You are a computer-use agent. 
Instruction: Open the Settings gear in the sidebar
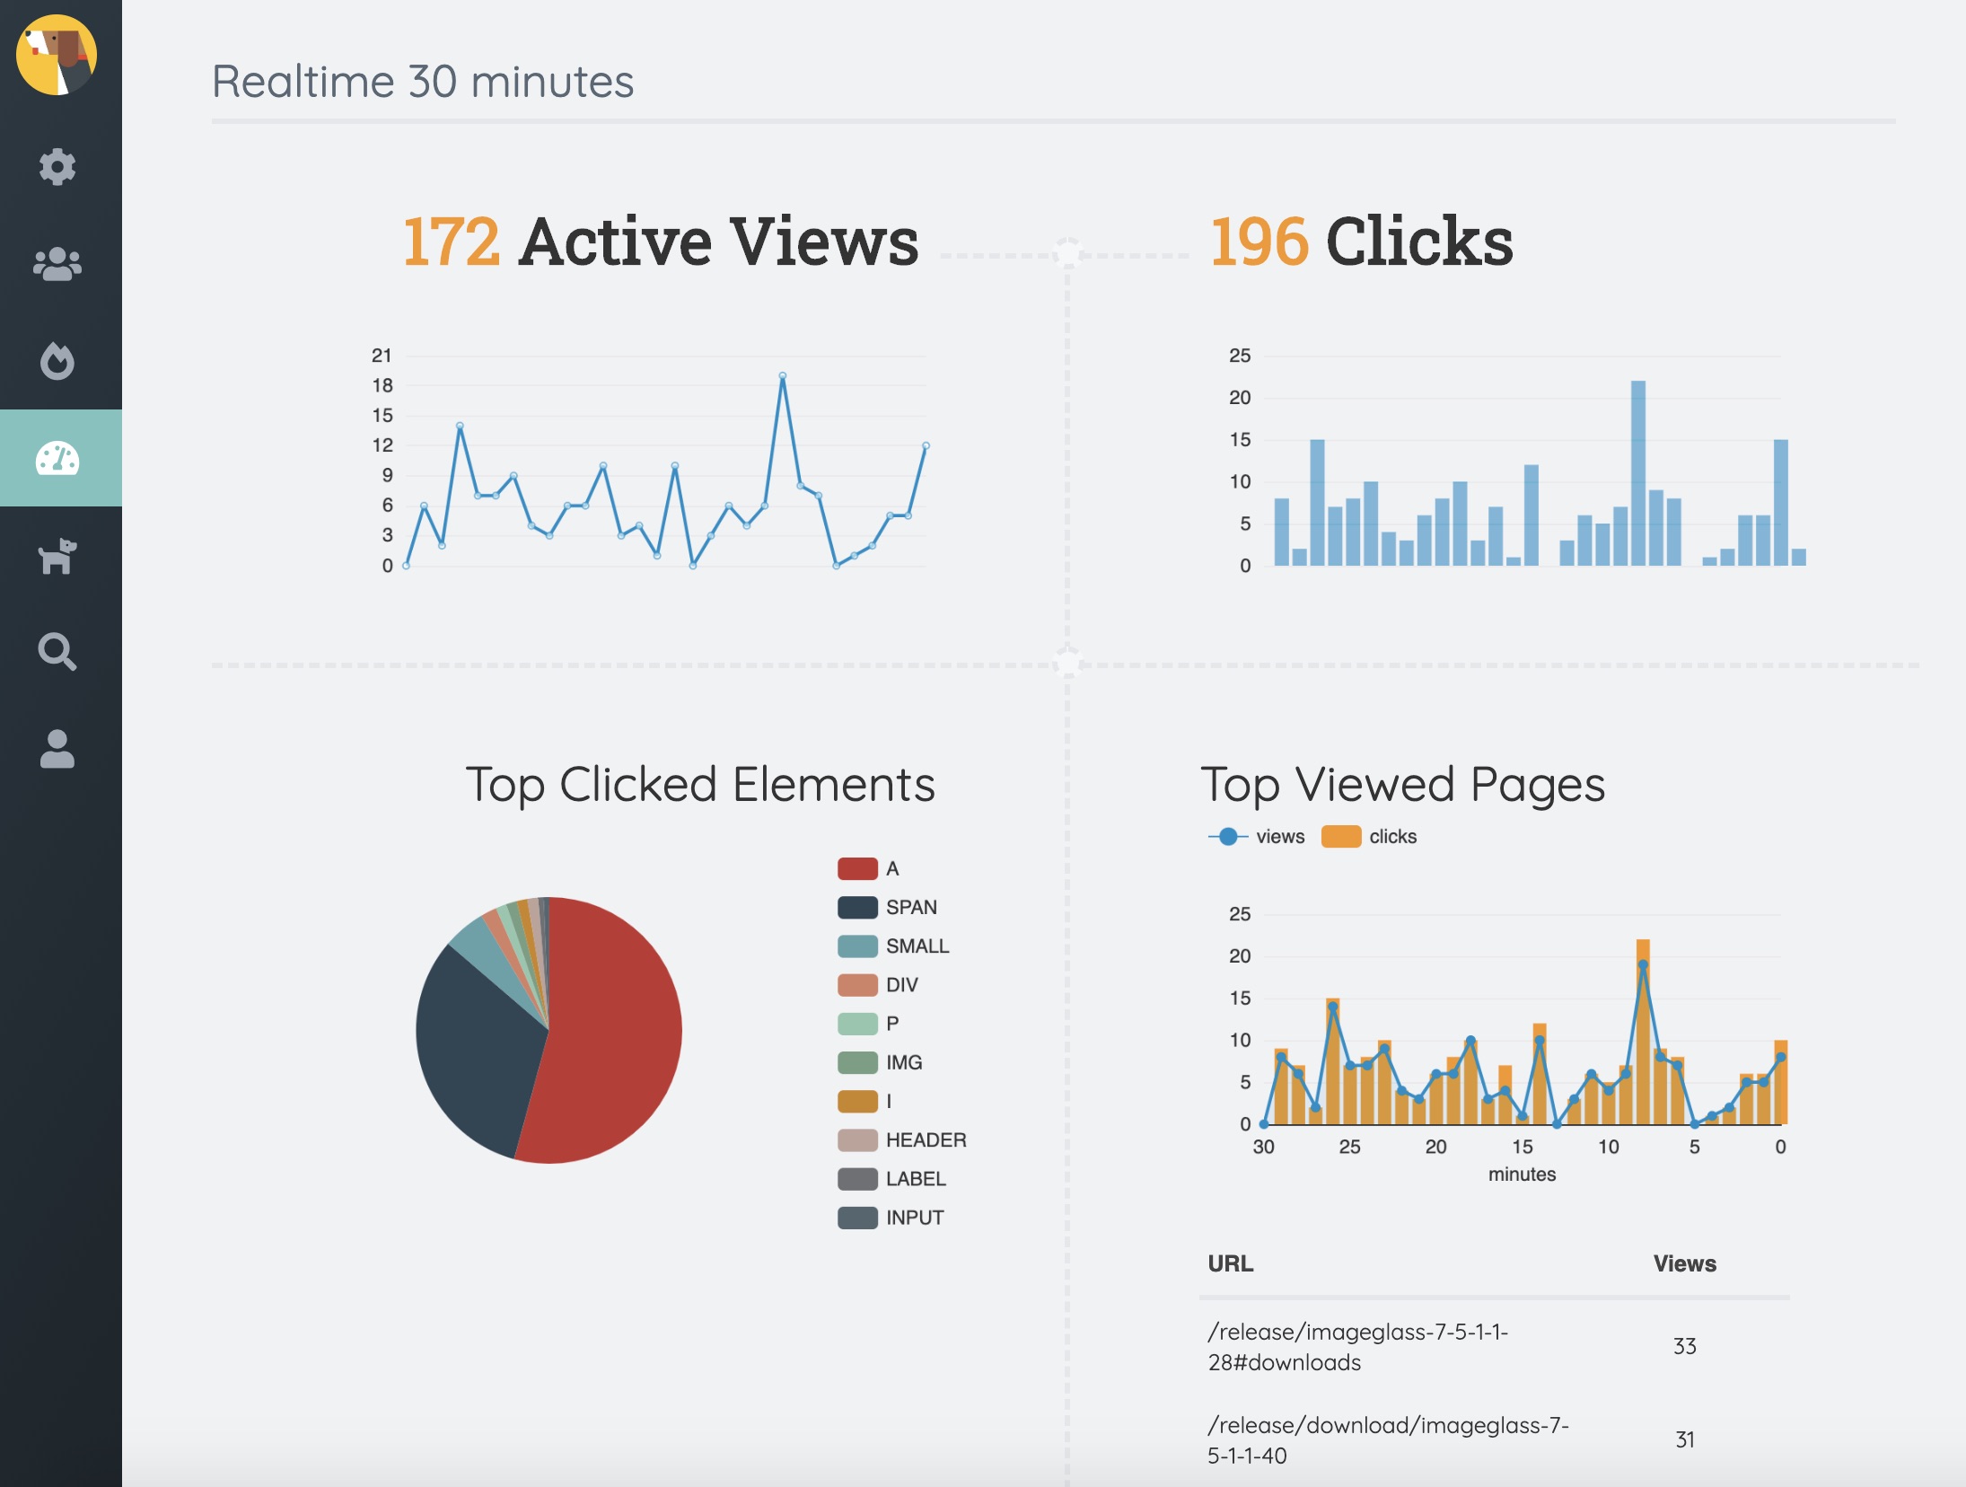58,167
